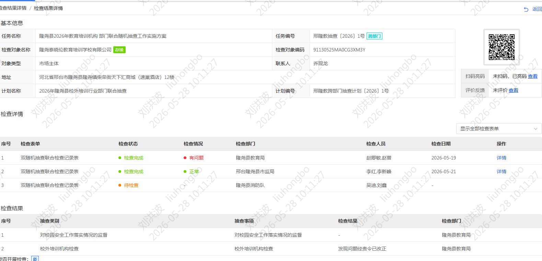Click the 跨部门 tag badge
The image size is (542, 261).
(x=374, y=36)
